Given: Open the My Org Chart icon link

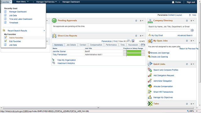Looking at the screenshot, I should (149, 35).
